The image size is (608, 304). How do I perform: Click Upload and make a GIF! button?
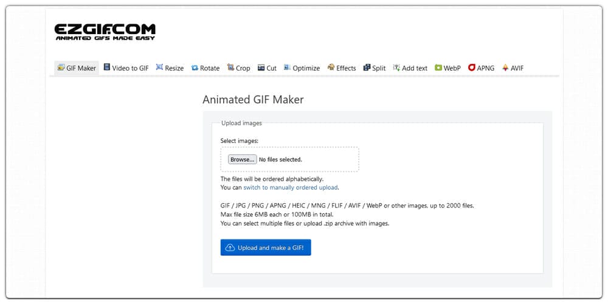click(266, 247)
